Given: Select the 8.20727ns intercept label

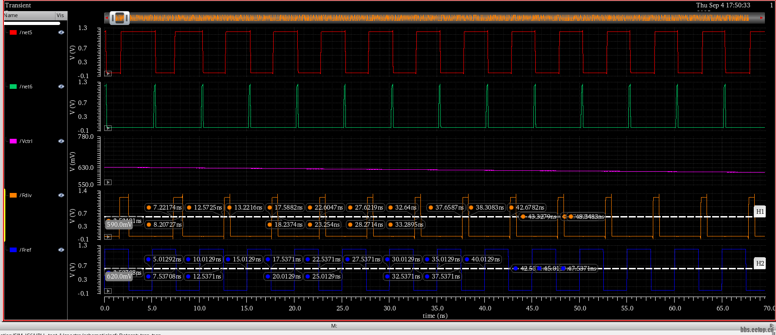Looking at the screenshot, I should [164, 224].
